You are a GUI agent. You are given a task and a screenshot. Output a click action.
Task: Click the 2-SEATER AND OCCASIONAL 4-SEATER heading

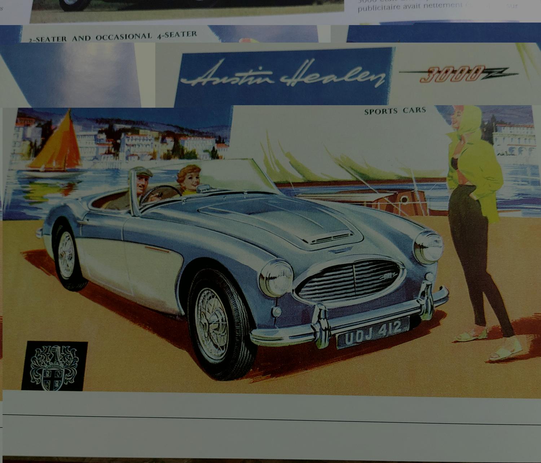(x=113, y=37)
